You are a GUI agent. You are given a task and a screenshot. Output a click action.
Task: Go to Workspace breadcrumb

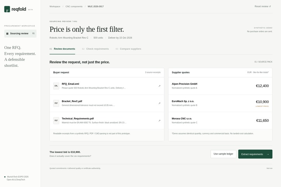tap(55, 6)
